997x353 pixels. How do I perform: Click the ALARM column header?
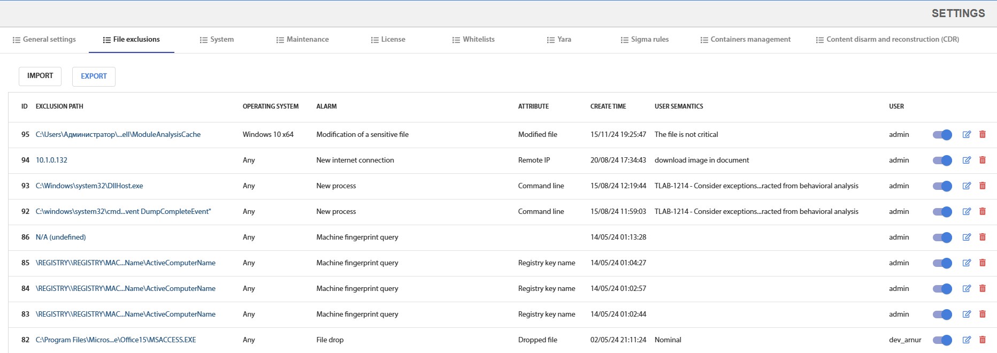[x=326, y=106]
